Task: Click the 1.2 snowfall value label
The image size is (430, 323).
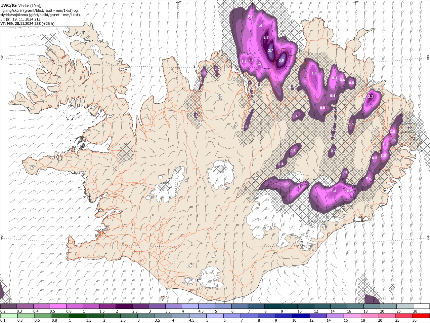Action: [244, 62]
